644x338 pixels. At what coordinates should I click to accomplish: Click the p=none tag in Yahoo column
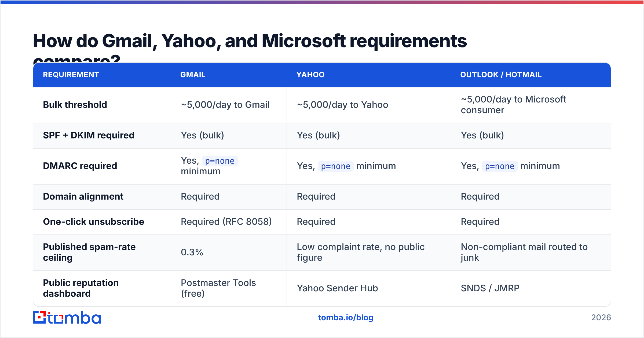click(x=336, y=166)
